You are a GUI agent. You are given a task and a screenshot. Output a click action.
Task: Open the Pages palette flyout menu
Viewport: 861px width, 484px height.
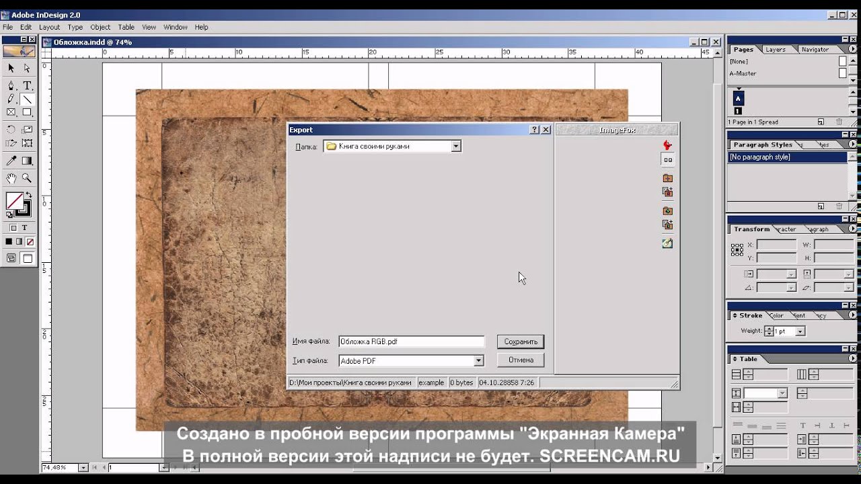[852, 49]
